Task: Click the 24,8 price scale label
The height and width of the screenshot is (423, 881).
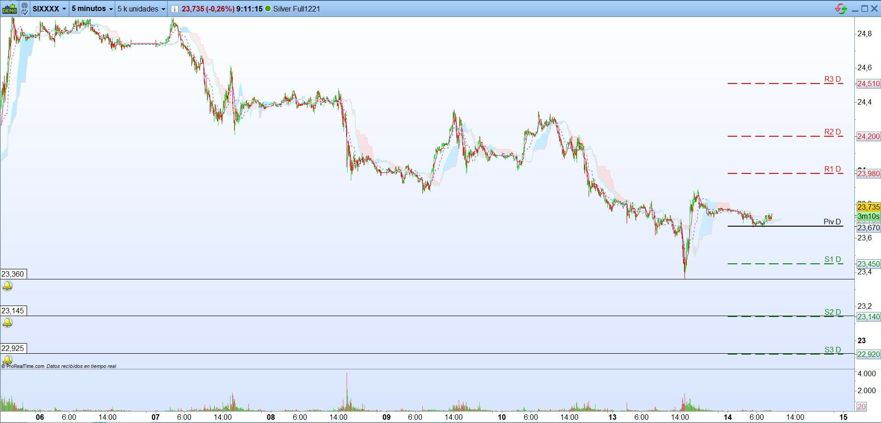Action: point(864,33)
